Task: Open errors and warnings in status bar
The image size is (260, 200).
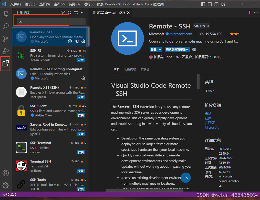Action: (10, 194)
